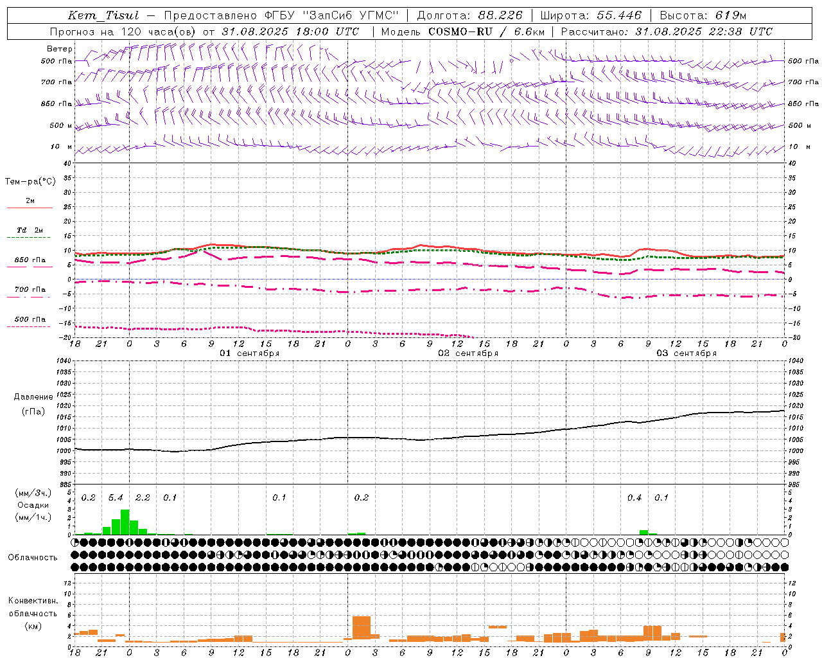Click the Давление pressure panel label

[33, 396]
